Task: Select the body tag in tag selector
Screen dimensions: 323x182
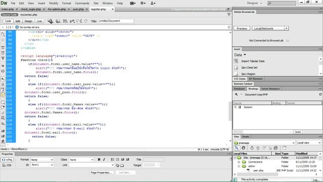Action: click(5, 149)
